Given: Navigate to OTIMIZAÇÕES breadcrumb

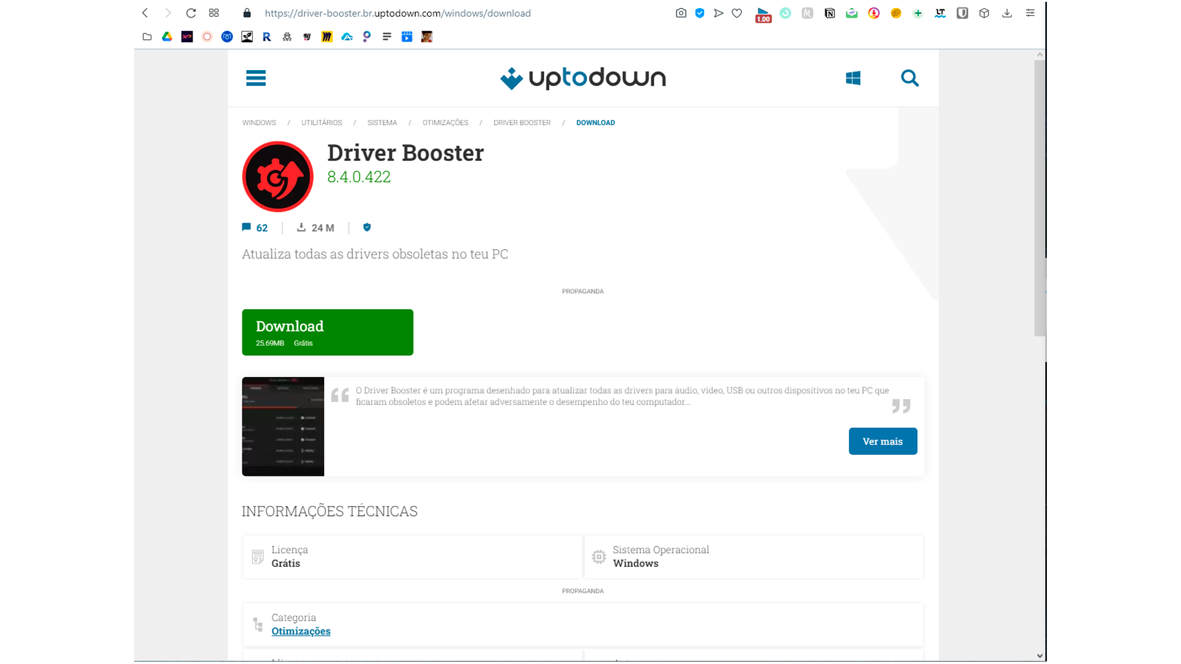Looking at the screenshot, I should pyautogui.click(x=445, y=123).
